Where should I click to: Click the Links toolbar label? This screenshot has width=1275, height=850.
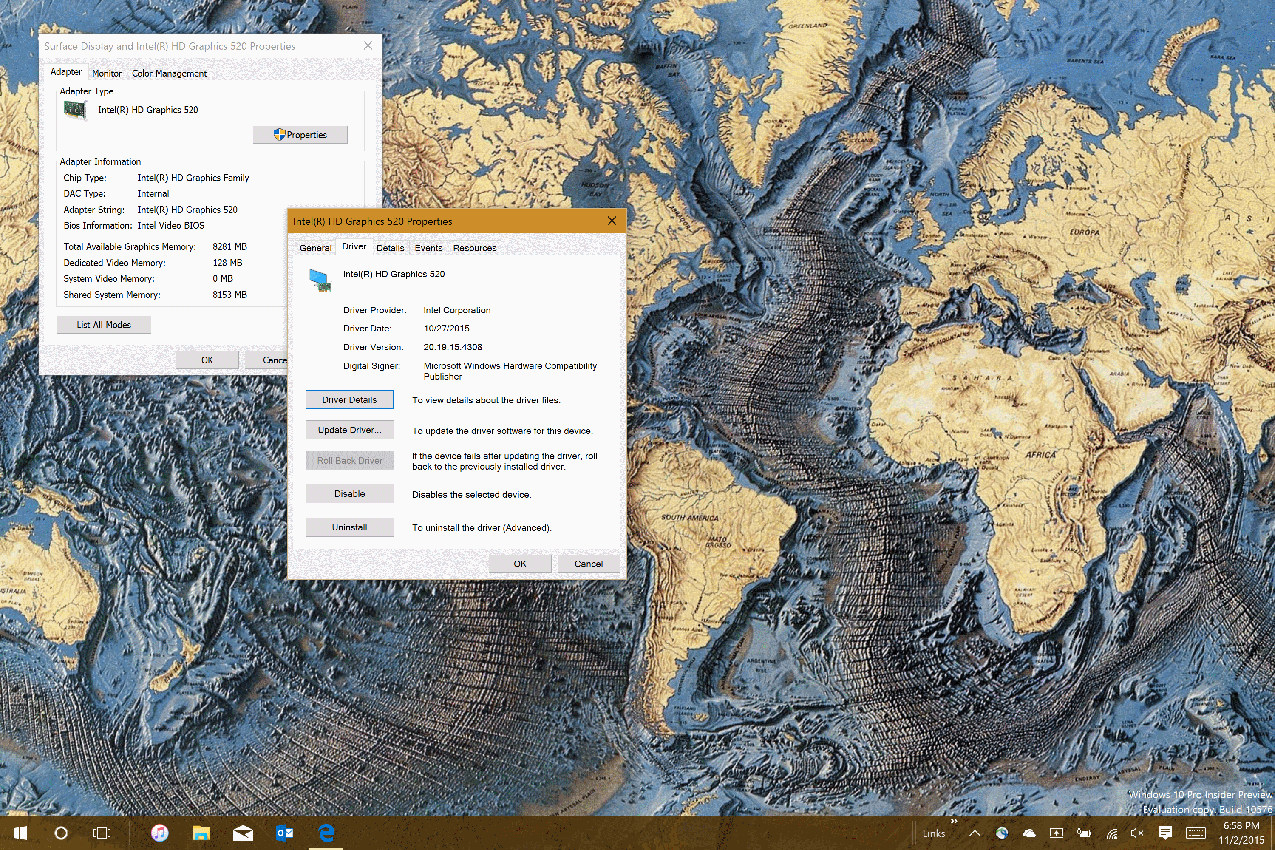933,833
